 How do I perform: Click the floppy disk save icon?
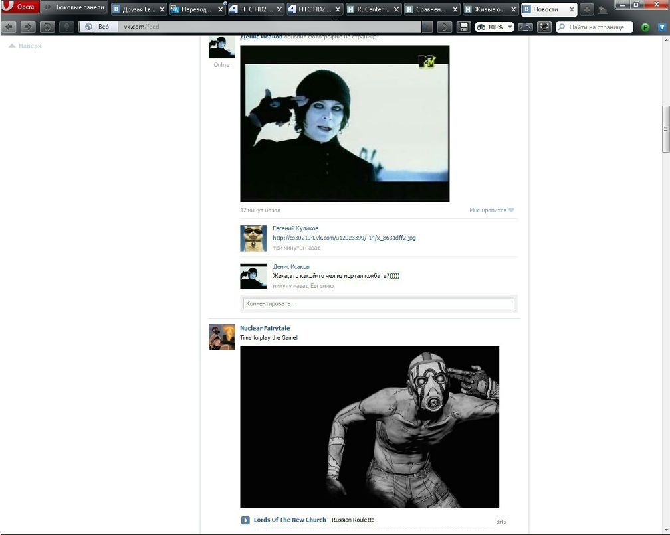coord(463,27)
